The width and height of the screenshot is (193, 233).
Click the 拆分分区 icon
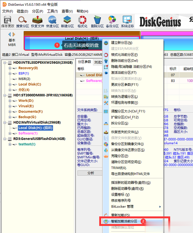(106, 123)
